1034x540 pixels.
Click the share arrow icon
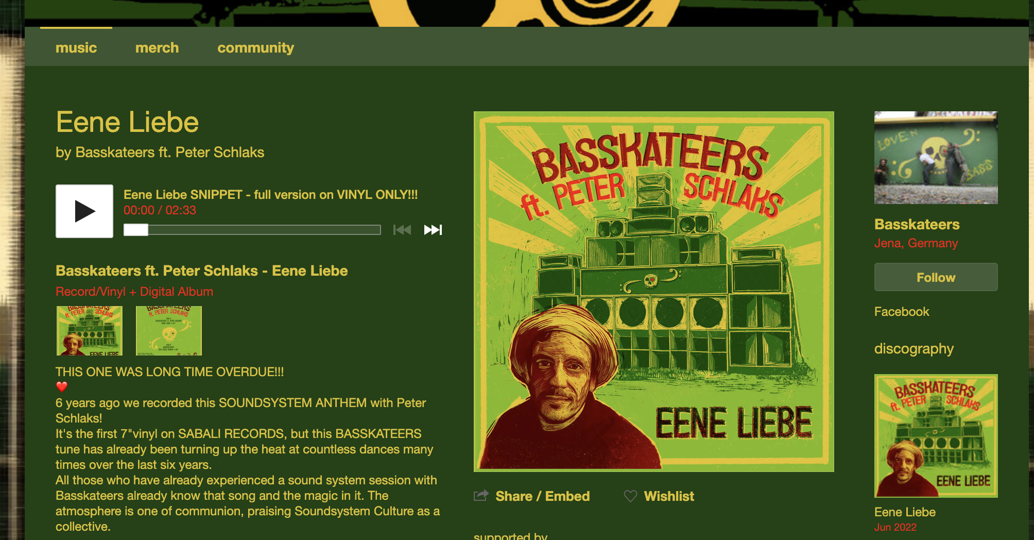481,496
